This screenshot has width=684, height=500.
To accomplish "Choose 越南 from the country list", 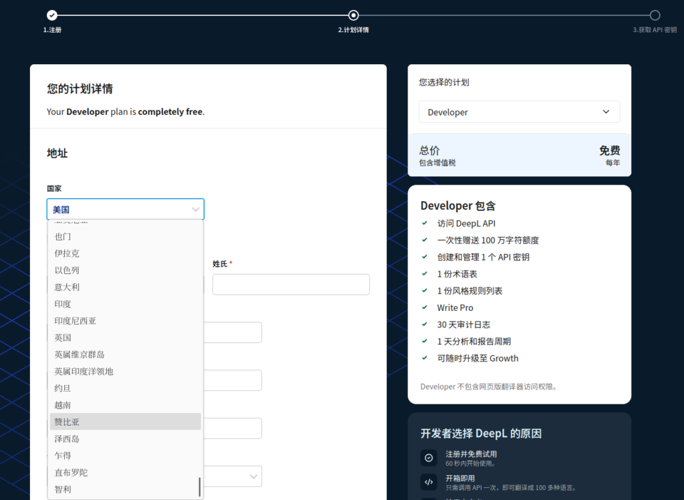I will click(x=125, y=405).
